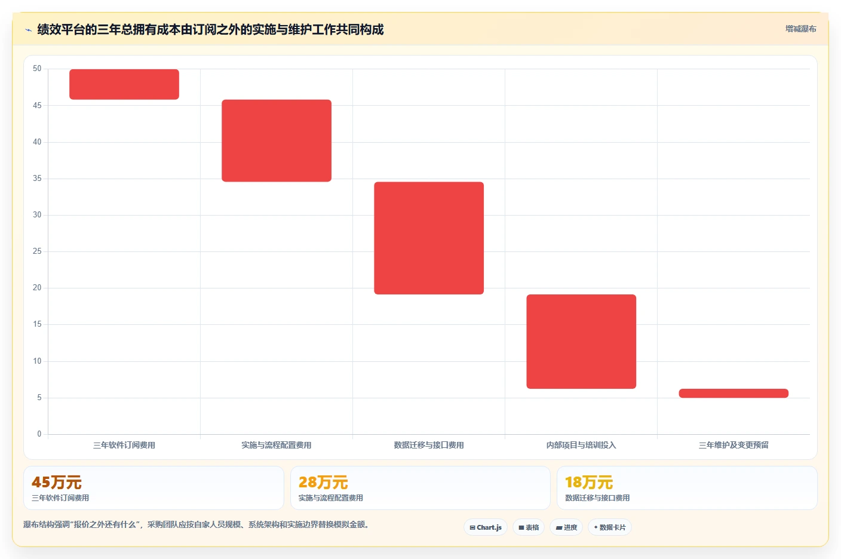This screenshot has width=841, height=559.
Task: Click the 实施与流程配置费用 waterfall bar
Action: pyautogui.click(x=277, y=140)
